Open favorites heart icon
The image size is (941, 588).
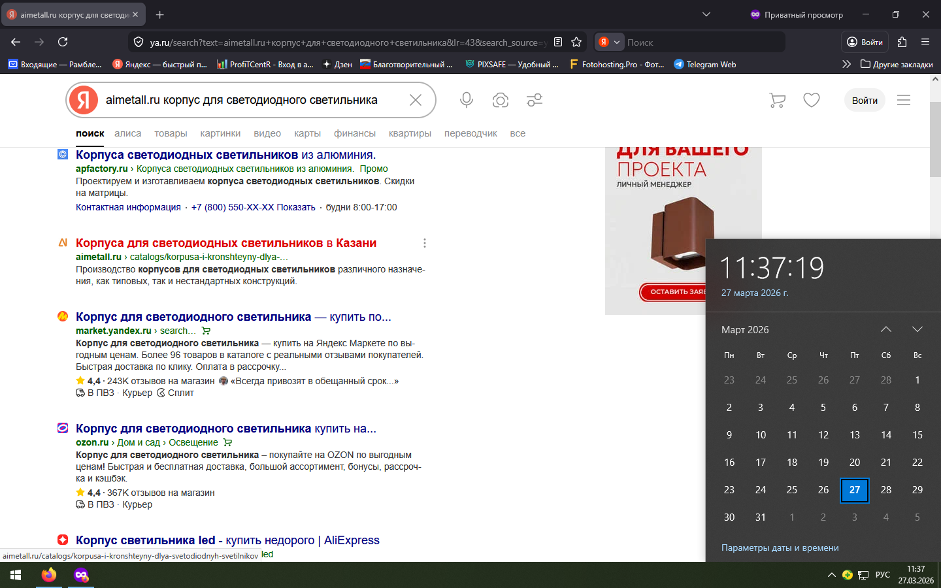pos(812,100)
